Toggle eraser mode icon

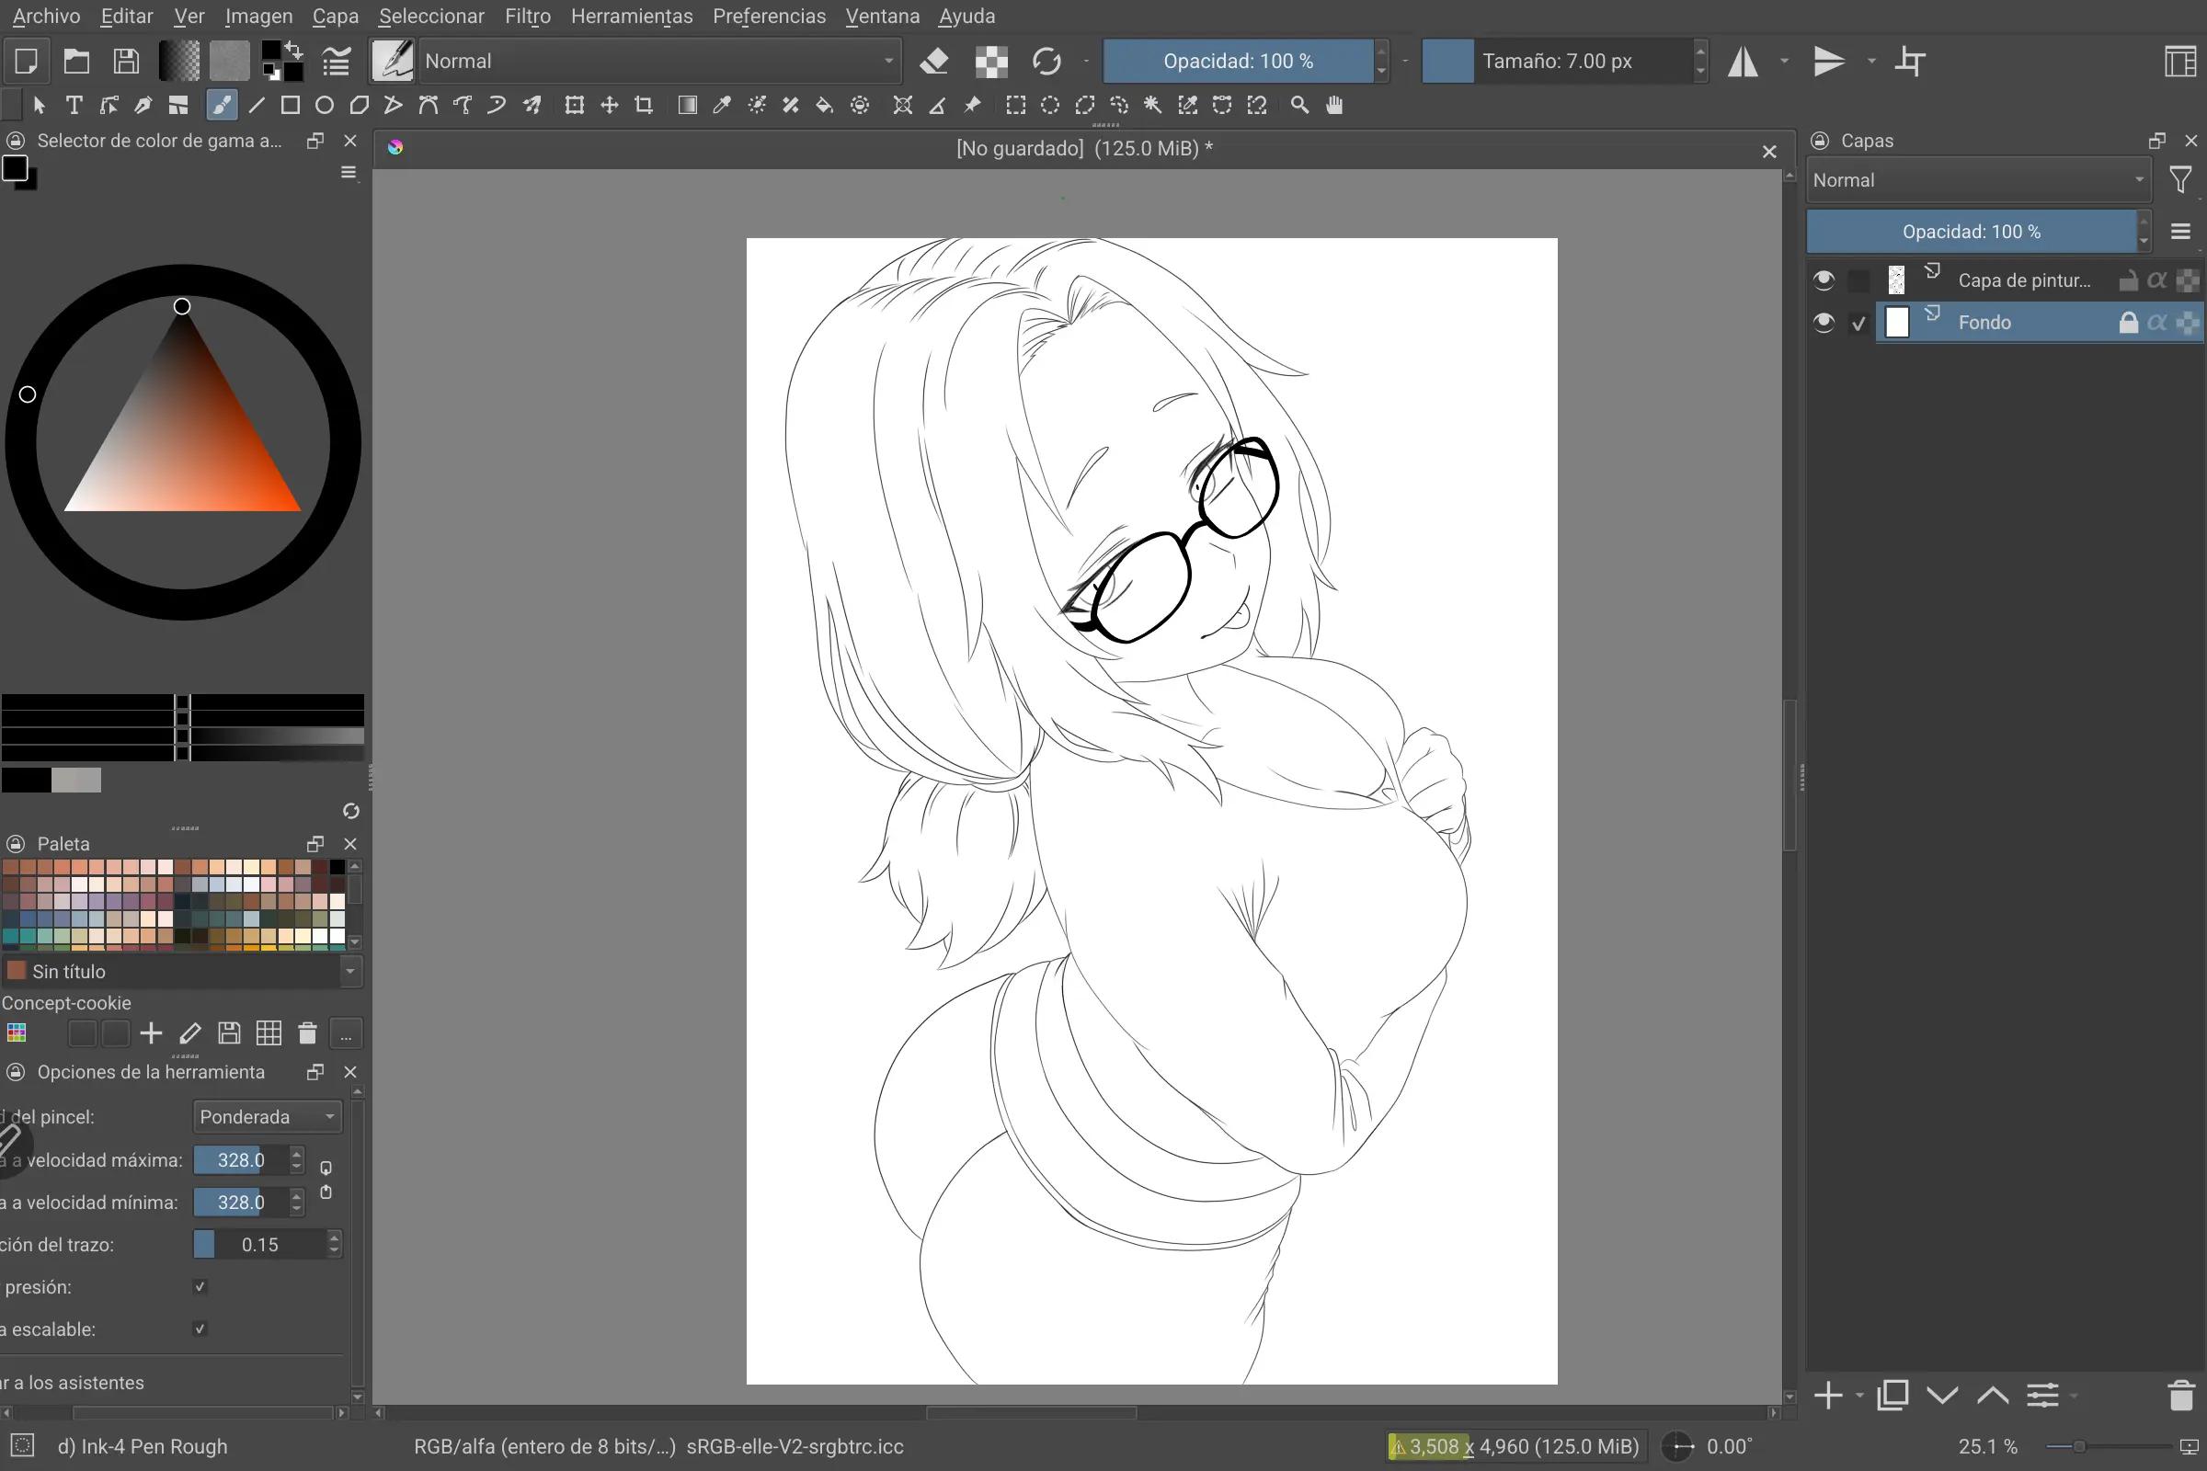click(x=933, y=61)
